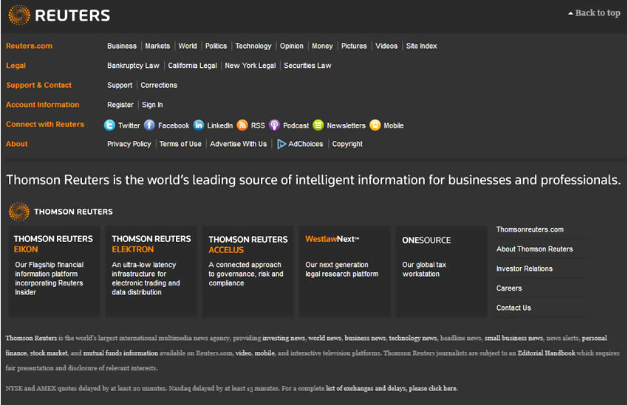Open the Privacy Policy page
The width and height of the screenshot is (628, 405).
pos(129,145)
